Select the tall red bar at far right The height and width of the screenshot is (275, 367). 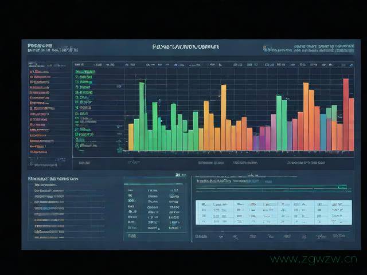click(x=346, y=114)
